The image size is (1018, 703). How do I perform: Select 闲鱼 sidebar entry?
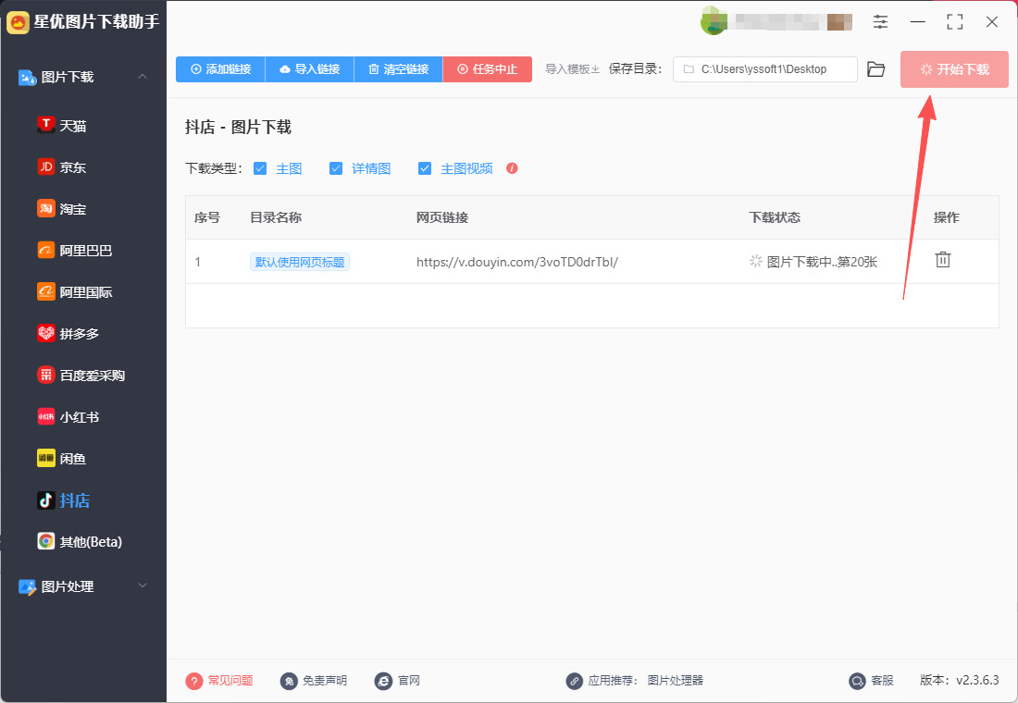tap(62, 458)
